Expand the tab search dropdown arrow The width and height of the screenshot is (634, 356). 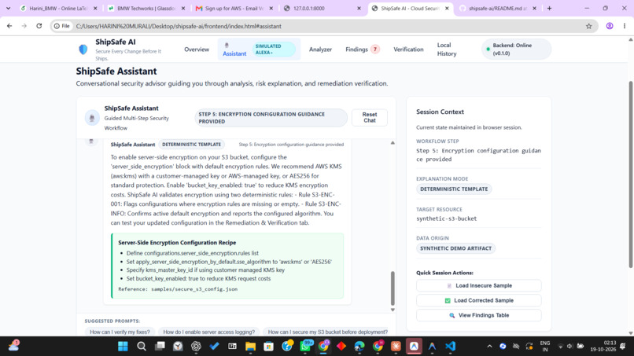(x=8, y=8)
